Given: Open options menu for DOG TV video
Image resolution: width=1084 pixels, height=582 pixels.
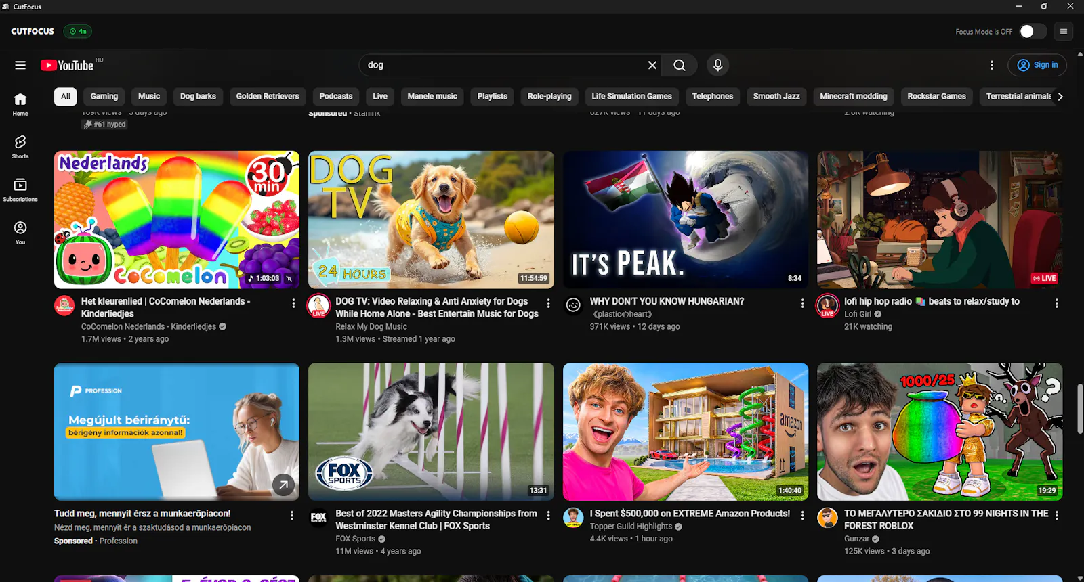Looking at the screenshot, I should (x=548, y=303).
